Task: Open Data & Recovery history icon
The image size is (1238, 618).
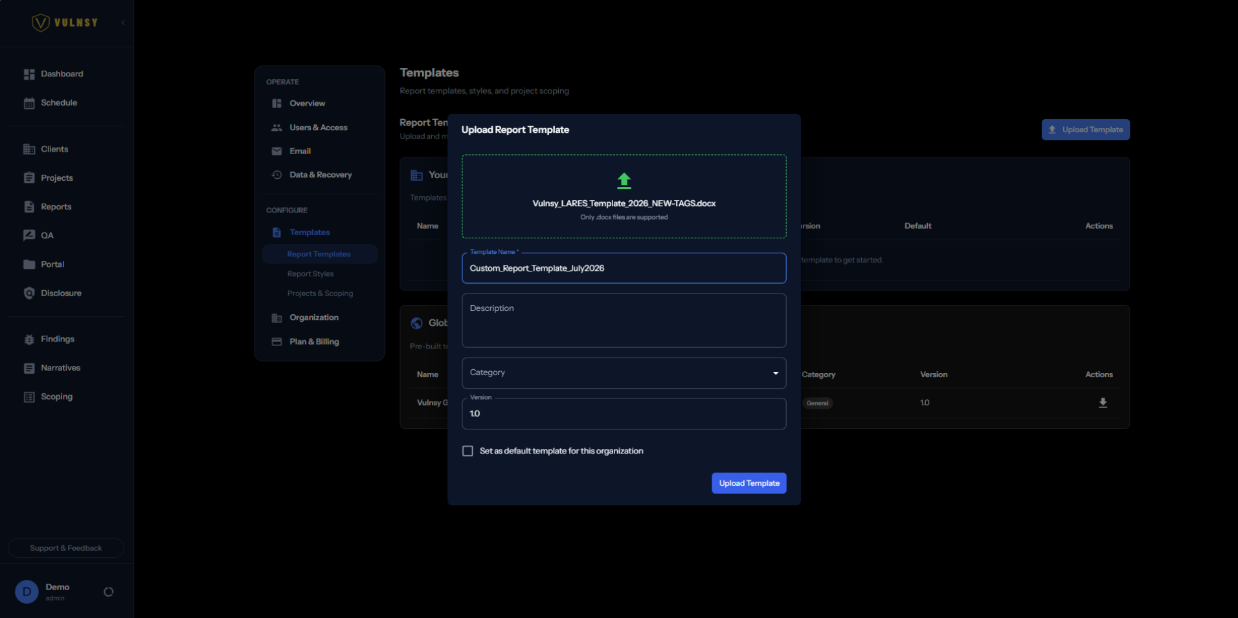Action: 276,175
